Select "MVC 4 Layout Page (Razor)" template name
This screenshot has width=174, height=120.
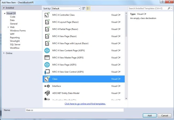click(65, 22)
